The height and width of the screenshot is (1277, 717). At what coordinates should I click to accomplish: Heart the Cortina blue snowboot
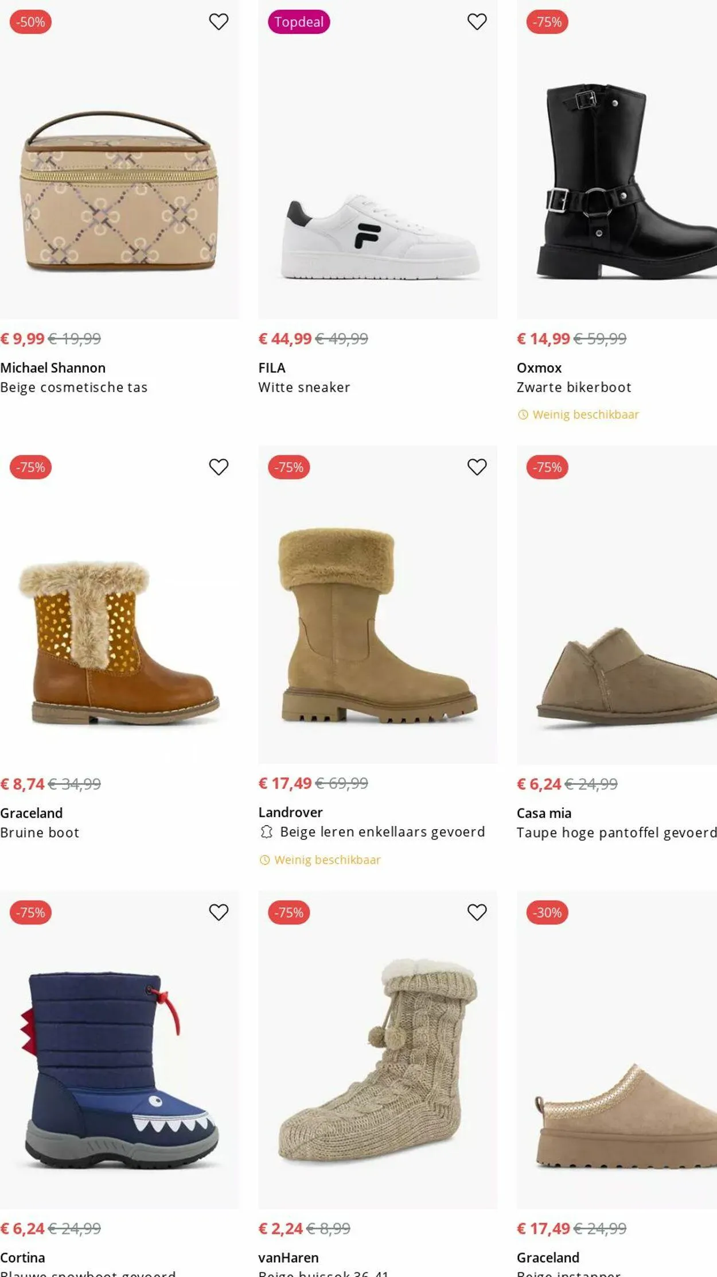pos(219,912)
